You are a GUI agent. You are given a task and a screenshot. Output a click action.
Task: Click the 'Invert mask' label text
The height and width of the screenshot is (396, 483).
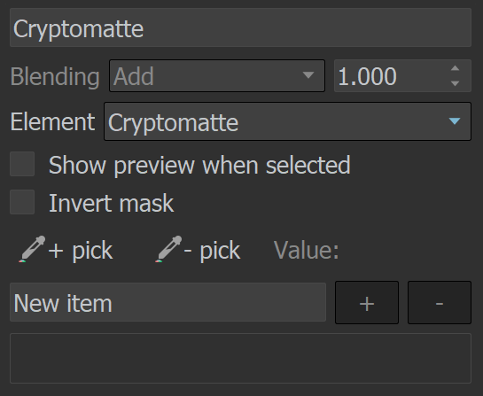pyautogui.click(x=111, y=203)
